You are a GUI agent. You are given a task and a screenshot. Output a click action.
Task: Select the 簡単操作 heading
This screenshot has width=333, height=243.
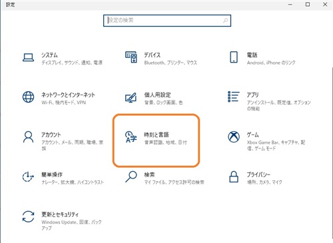click(x=52, y=174)
